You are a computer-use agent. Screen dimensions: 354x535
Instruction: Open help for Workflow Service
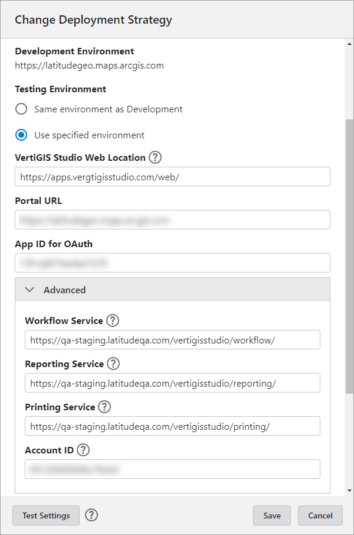click(x=113, y=320)
